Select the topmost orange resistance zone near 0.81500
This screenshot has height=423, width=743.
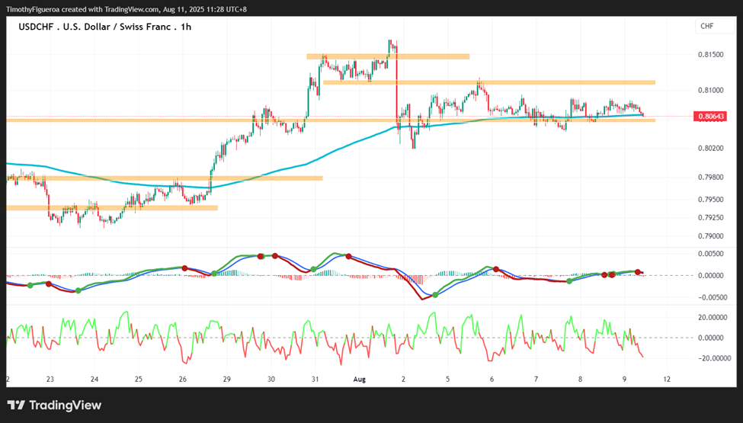(x=388, y=56)
